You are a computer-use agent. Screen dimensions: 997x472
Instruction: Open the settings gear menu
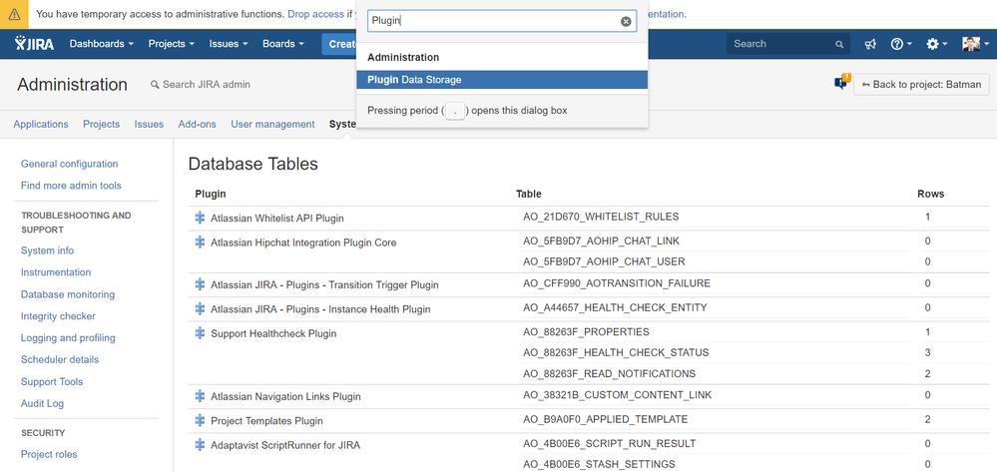tap(936, 44)
